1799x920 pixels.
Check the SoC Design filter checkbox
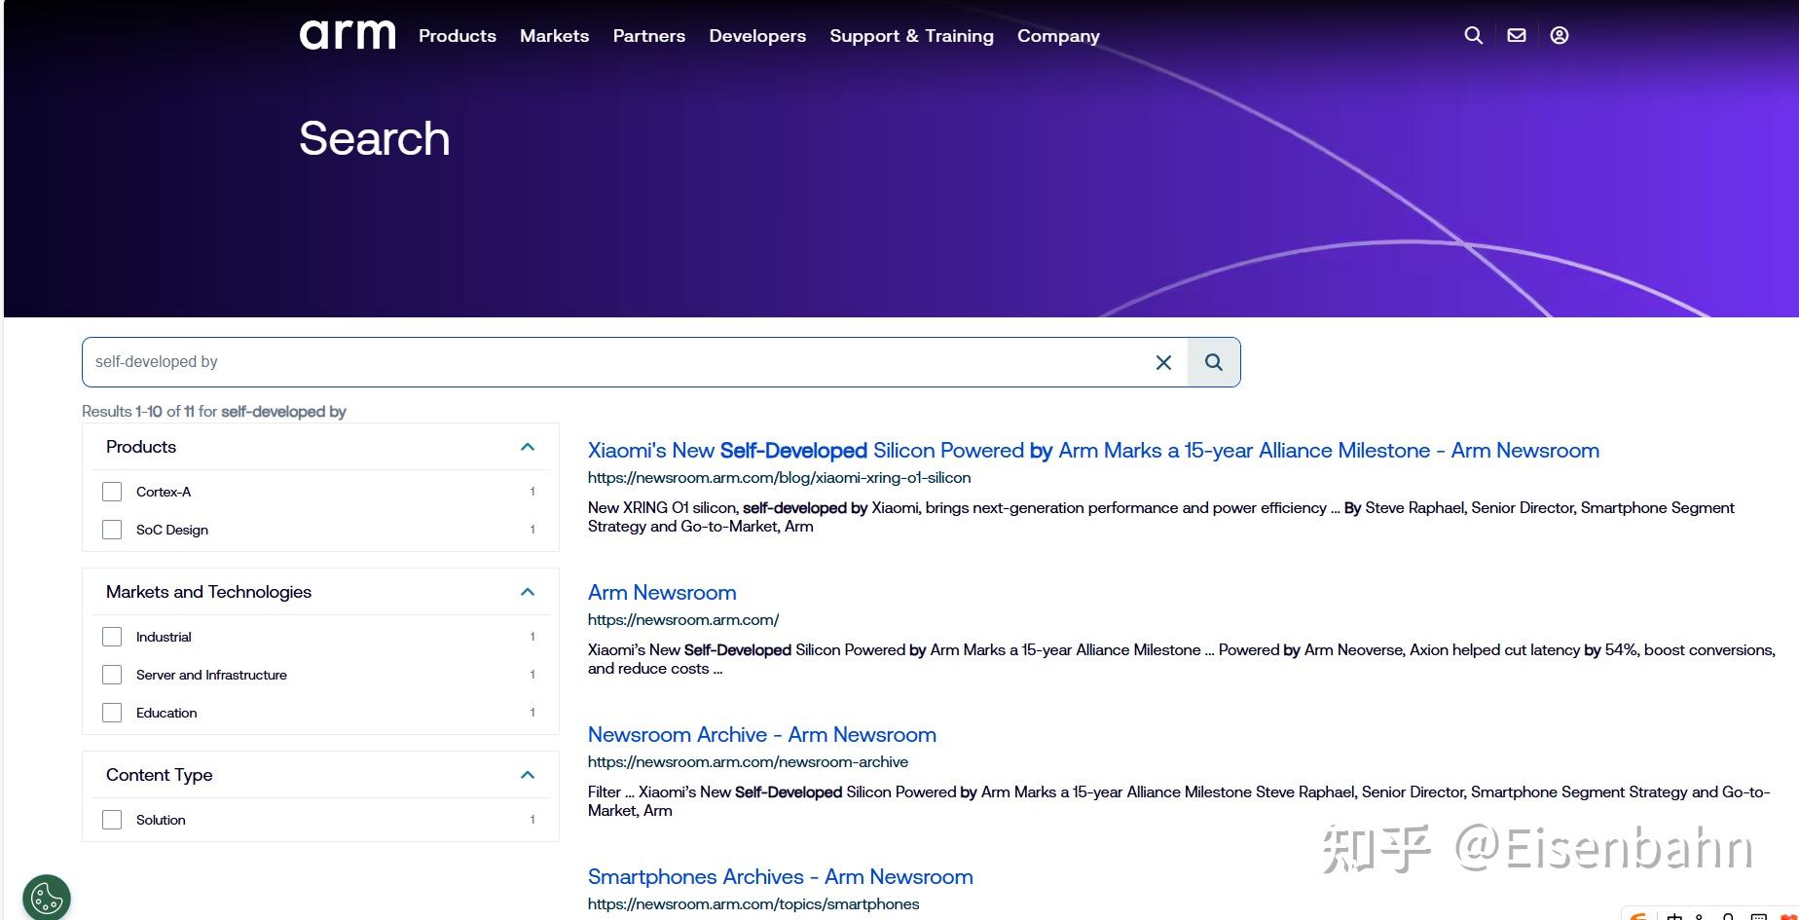112,530
